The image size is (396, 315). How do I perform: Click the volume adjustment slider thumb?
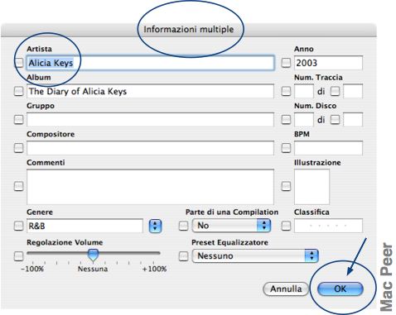(x=93, y=255)
